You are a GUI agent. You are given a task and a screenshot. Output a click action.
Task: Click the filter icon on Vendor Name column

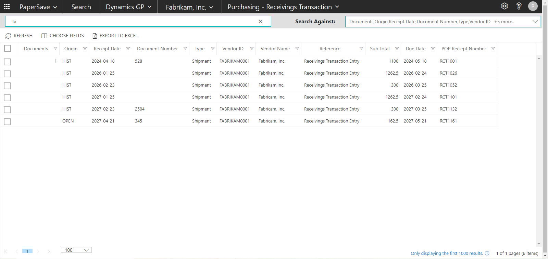click(x=297, y=49)
